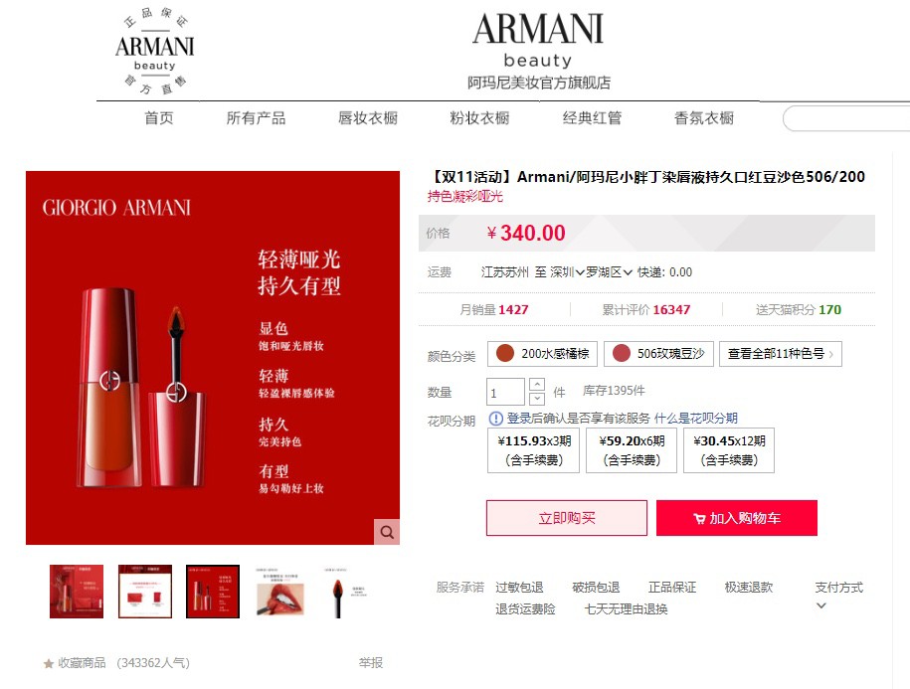Increase quantity with the up arrow
Viewport: 910px width, 689px height.
[x=537, y=385]
